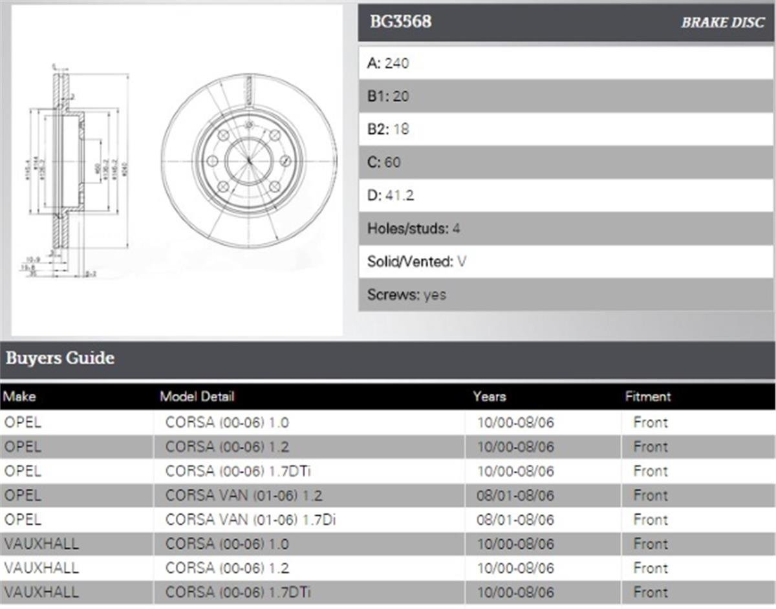Select the A: 240 specification row
776x609 pixels.
(566, 63)
